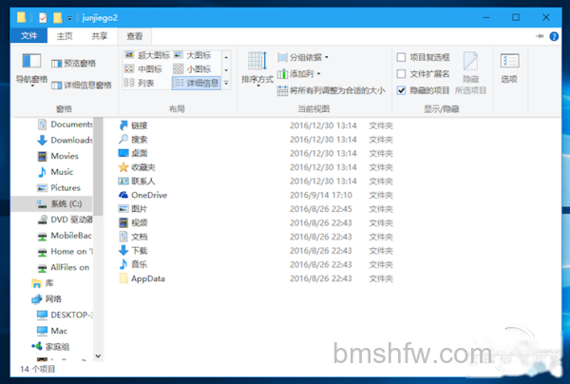
Task: Click 将所有列调整为合适的大小
Action: (x=331, y=90)
